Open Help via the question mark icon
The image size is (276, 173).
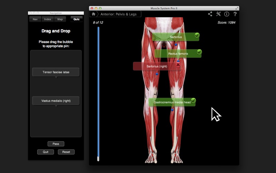(235, 14)
